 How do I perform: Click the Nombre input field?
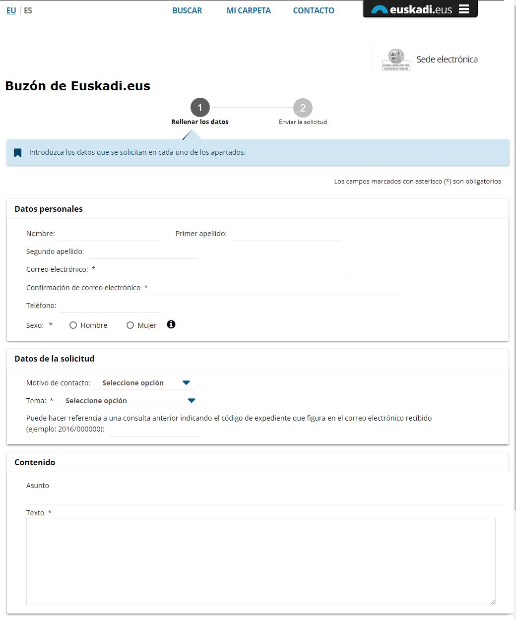tap(109, 234)
